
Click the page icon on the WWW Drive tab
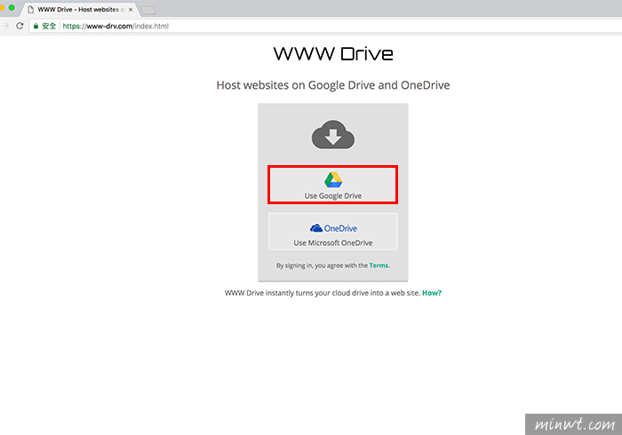click(30, 10)
